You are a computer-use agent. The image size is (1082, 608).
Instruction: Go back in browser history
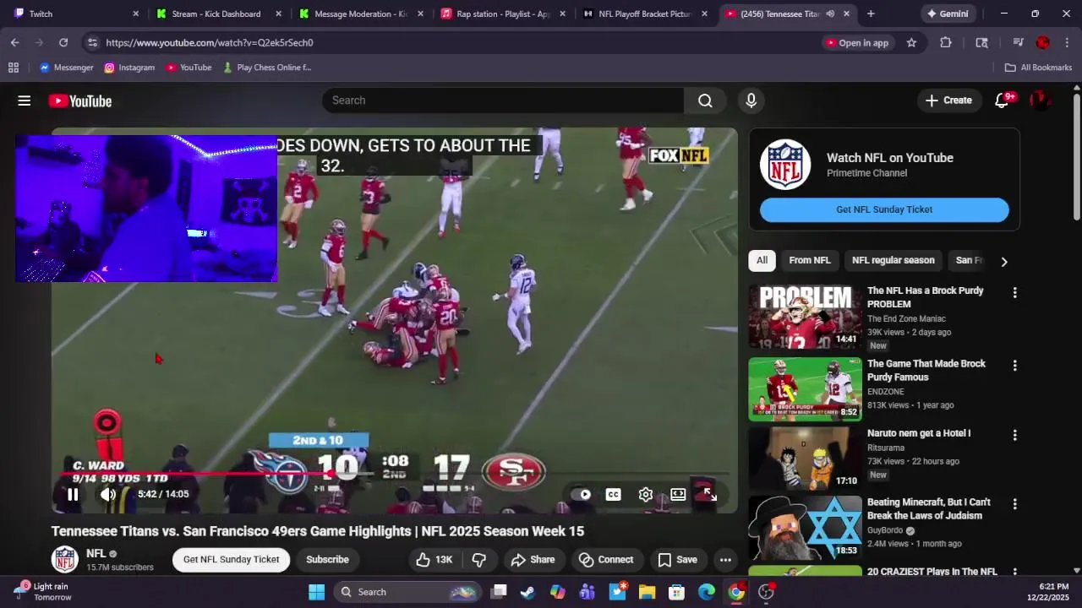click(15, 42)
